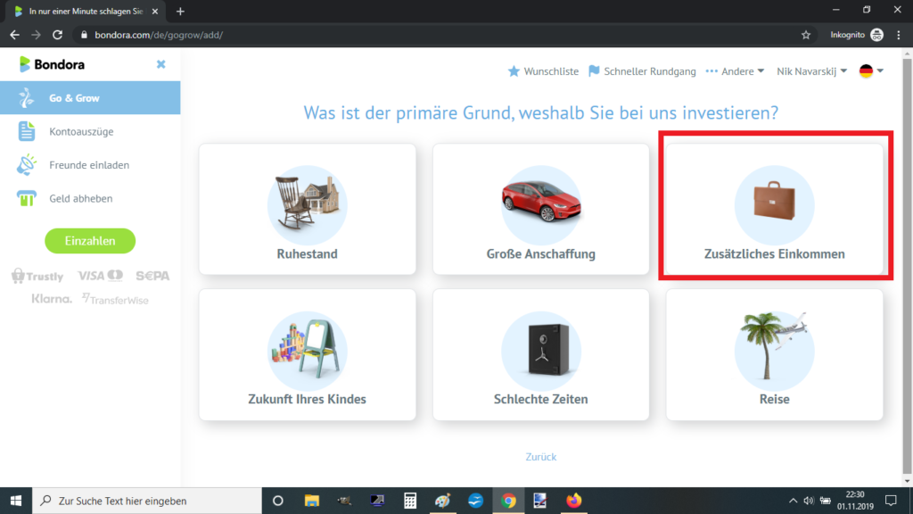Click the Bondora logo
913x514 pixels.
coord(52,64)
